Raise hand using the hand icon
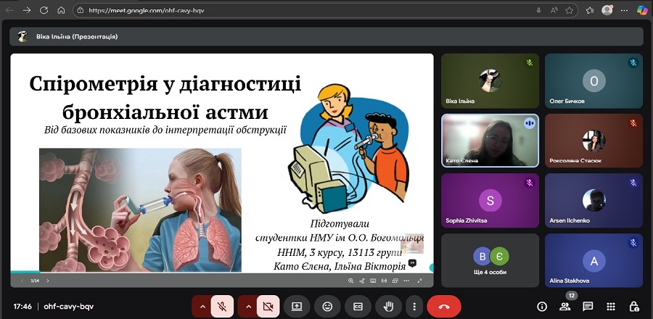Screen dimensions: 653x319 coord(388,307)
